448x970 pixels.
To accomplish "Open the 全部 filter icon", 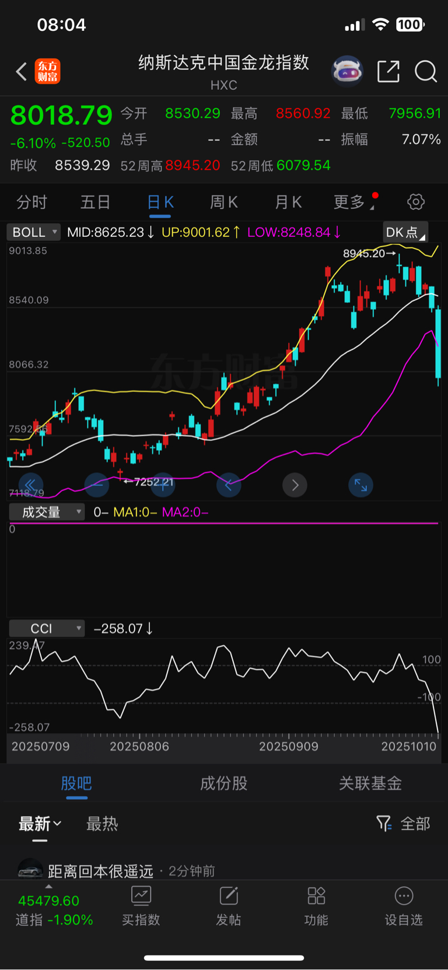I will [x=383, y=824].
